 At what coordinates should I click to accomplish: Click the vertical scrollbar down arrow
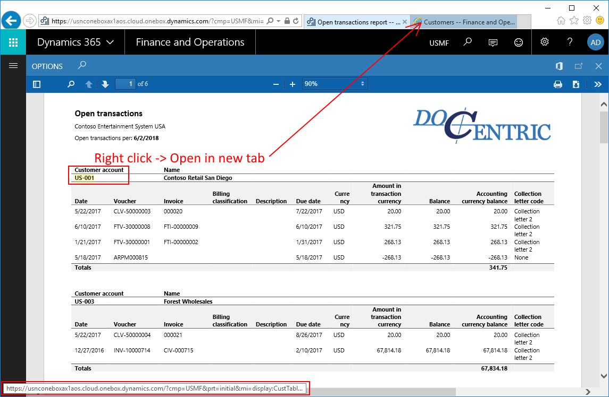604,376
